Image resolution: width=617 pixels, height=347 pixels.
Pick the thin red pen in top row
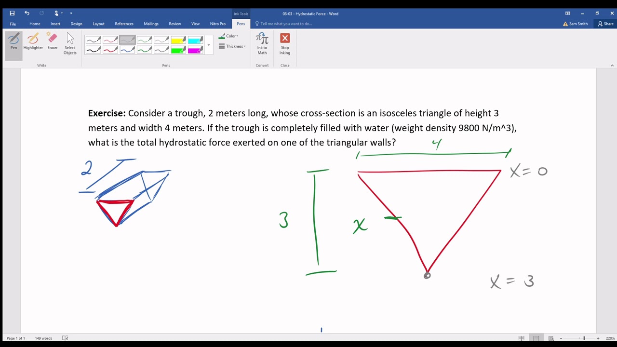[x=110, y=40]
